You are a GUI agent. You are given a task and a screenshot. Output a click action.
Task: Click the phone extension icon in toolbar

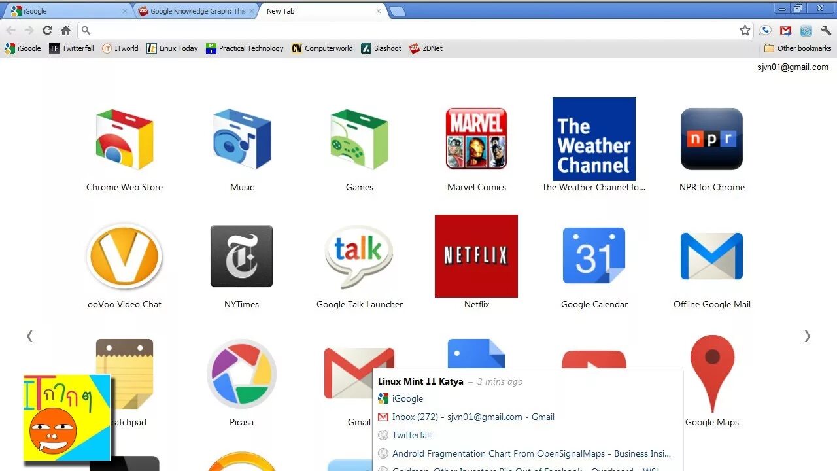[766, 30]
